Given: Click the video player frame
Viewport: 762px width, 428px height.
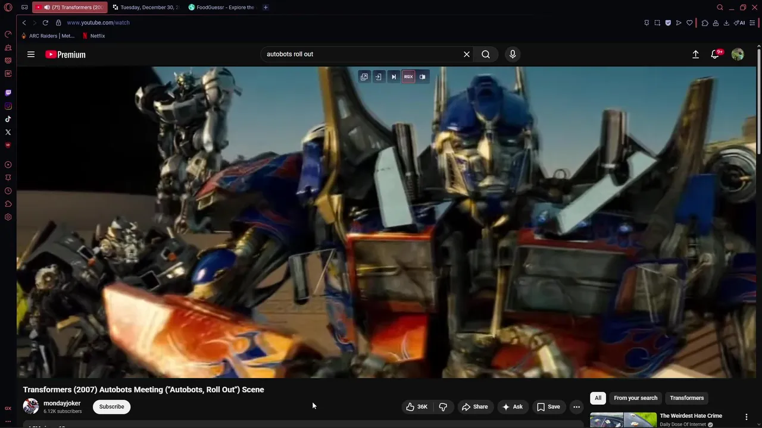Looking at the screenshot, I should [x=386, y=222].
